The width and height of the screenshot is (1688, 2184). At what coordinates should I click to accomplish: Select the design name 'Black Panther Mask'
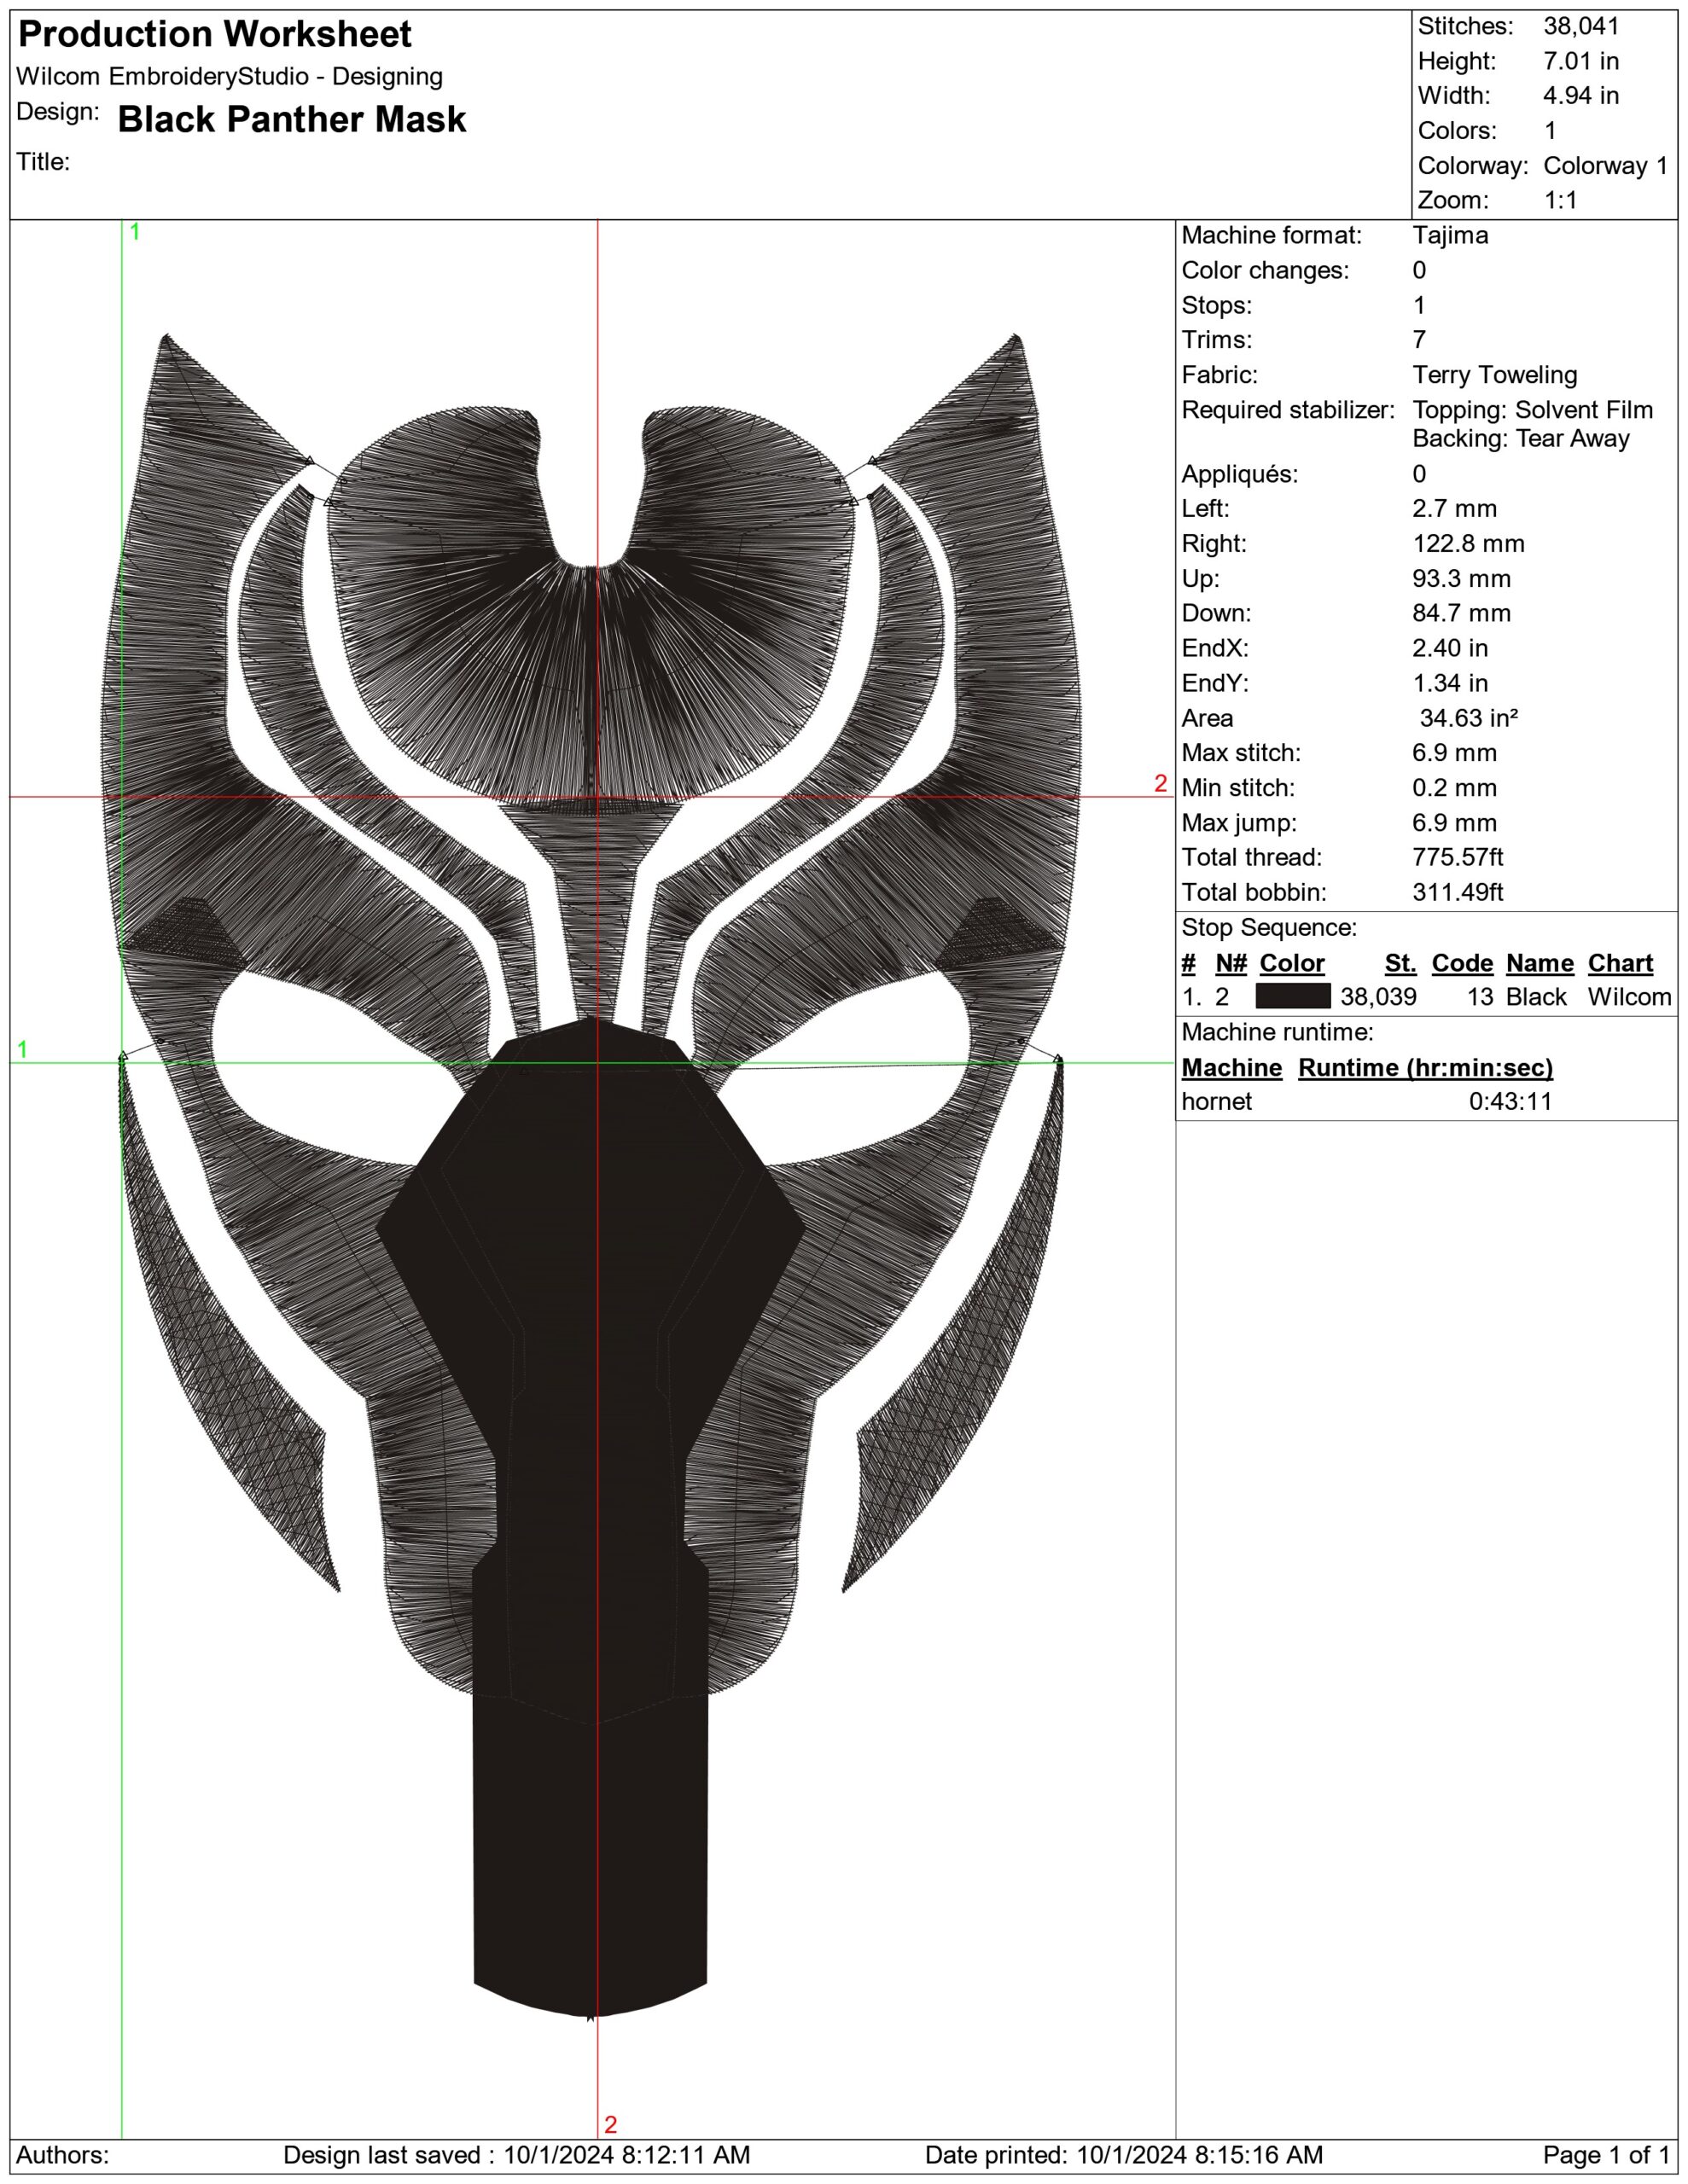(x=292, y=120)
